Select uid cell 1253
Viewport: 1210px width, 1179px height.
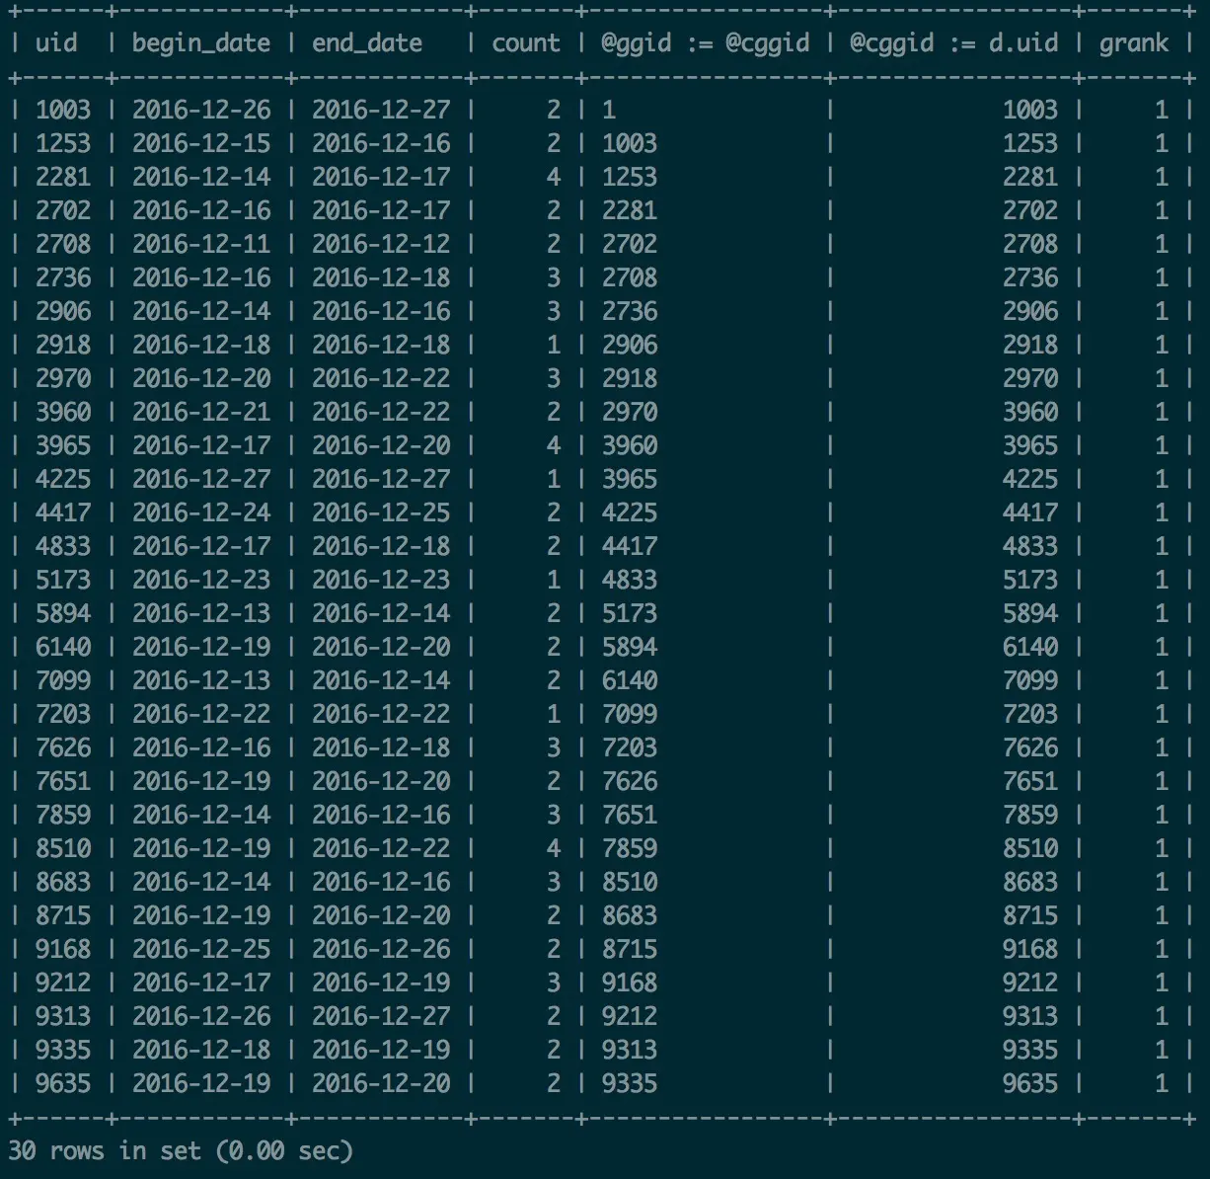point(63,143)
